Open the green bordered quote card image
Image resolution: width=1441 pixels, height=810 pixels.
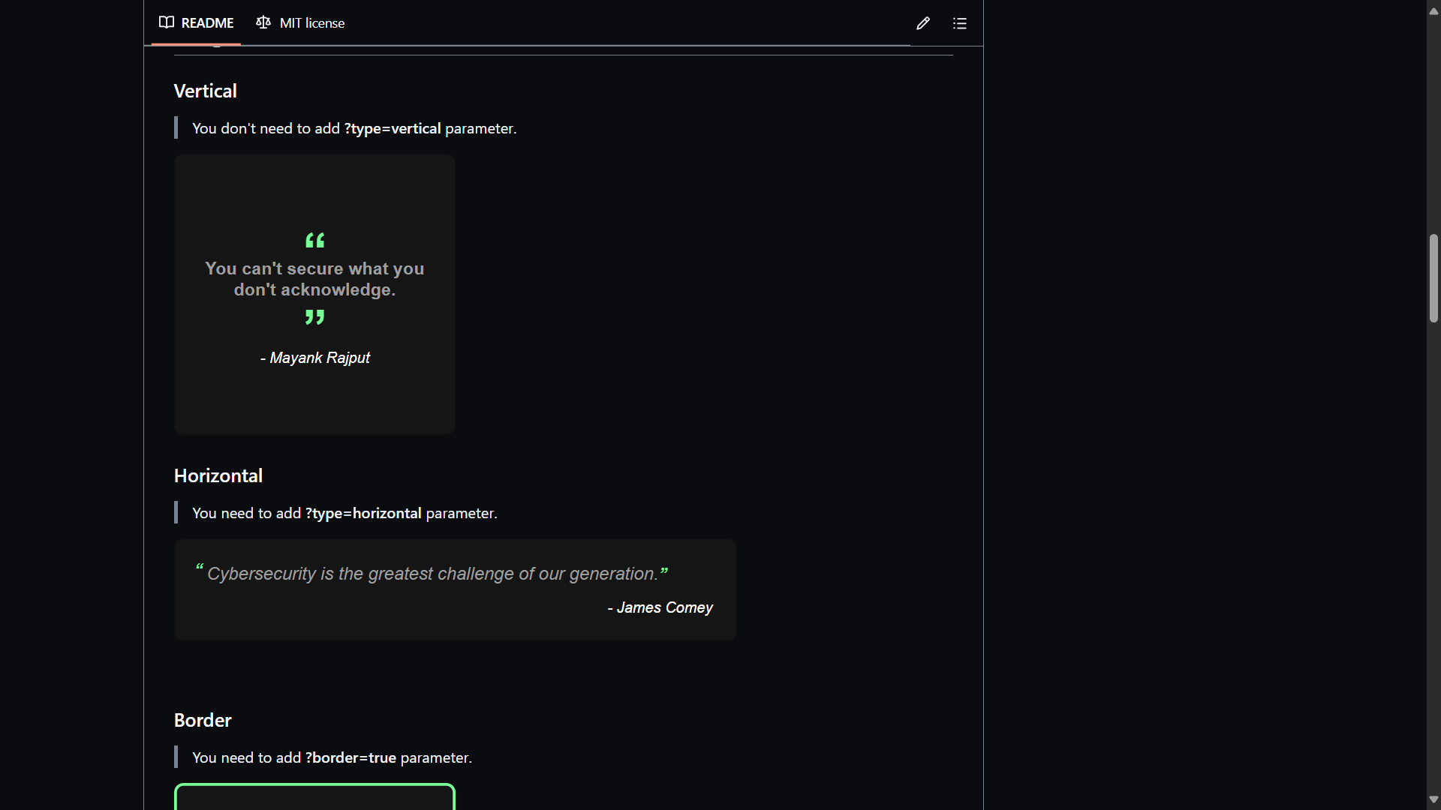click(x=314, y=796)
